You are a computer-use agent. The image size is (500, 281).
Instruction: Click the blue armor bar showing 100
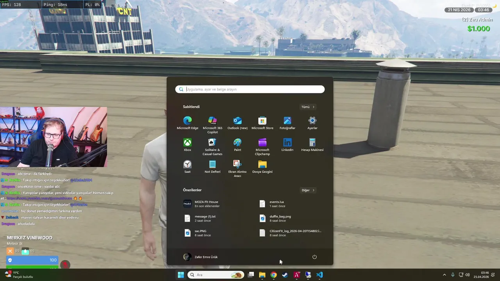pyautogui.click(x=32, y=260)
